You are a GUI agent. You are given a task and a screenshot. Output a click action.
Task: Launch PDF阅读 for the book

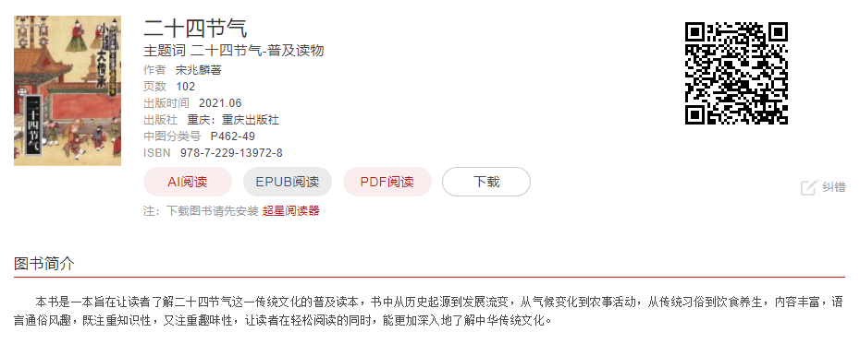click(387, 182)
